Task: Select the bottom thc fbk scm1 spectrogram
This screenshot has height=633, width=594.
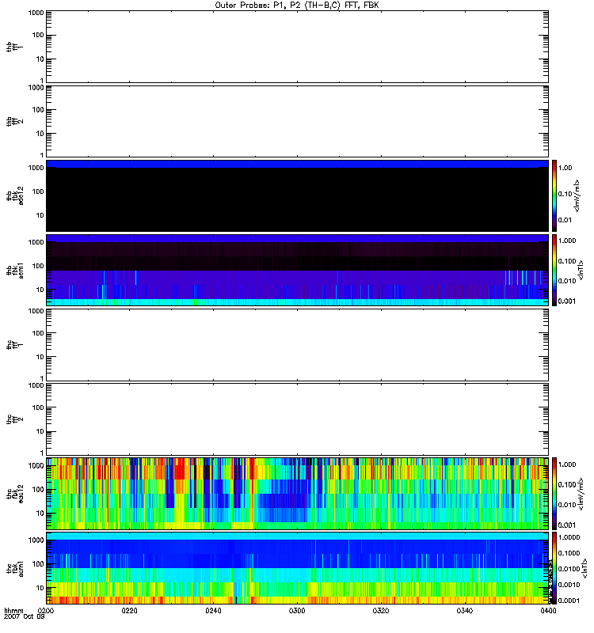Action: [297, 567]
